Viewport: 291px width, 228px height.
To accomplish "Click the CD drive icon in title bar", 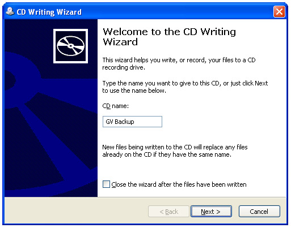I will coord(10,11).
